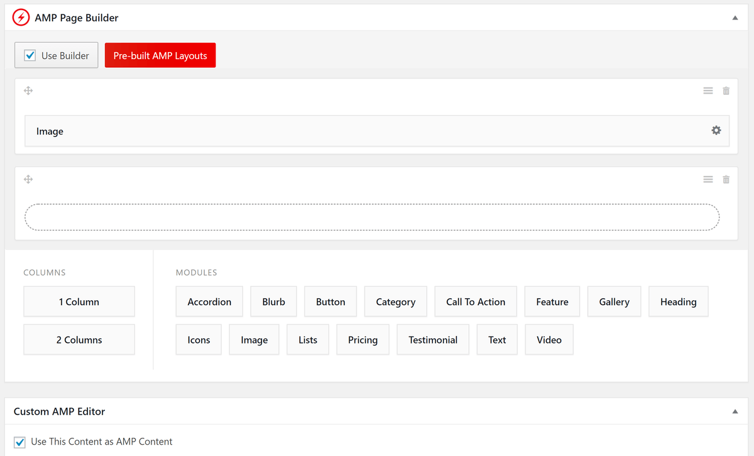Add a Gallery module
Screen dimensions: 754x456
point(614,301)
